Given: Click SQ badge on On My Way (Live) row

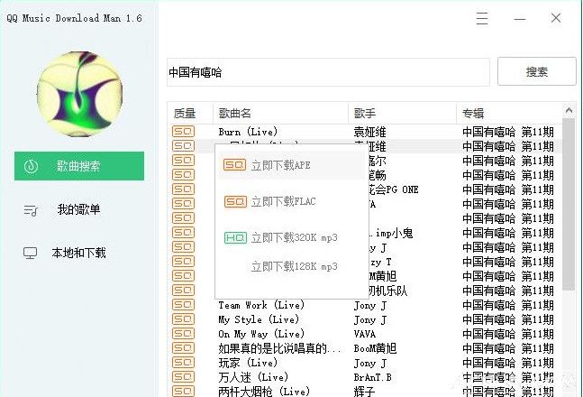Looking at the screenshot, I should 183,334.
